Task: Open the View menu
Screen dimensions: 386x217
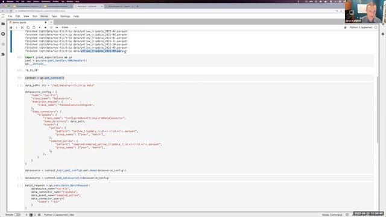Action: pos(27,16)
